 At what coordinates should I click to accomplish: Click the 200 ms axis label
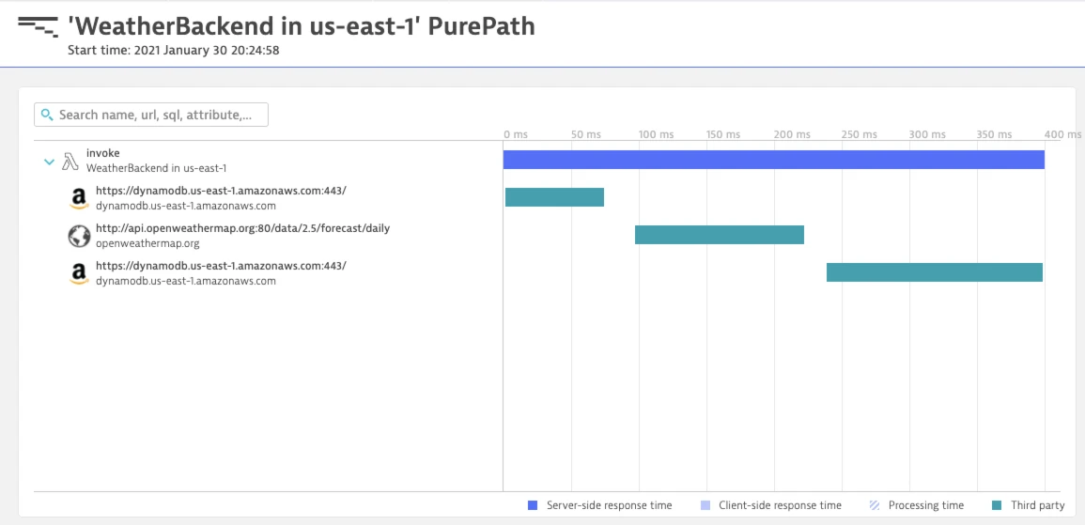click(x=792, y=134)
